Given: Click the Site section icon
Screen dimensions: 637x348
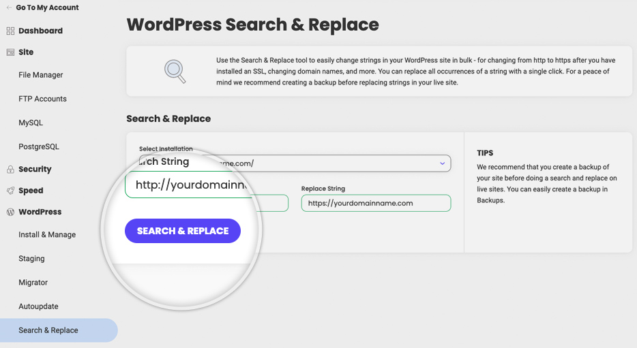Looking at the screenshot, I should tap(10, 52).
